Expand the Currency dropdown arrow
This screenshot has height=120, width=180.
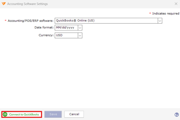coord(80,36)
